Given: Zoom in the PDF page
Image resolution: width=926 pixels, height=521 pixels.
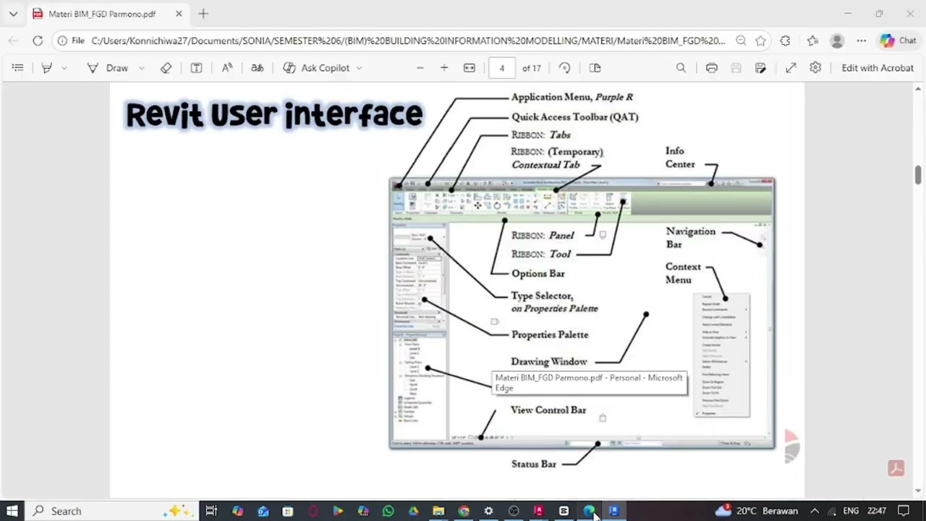Looking at the screenshot, I should pyautogui.click(x=444, y=68).
